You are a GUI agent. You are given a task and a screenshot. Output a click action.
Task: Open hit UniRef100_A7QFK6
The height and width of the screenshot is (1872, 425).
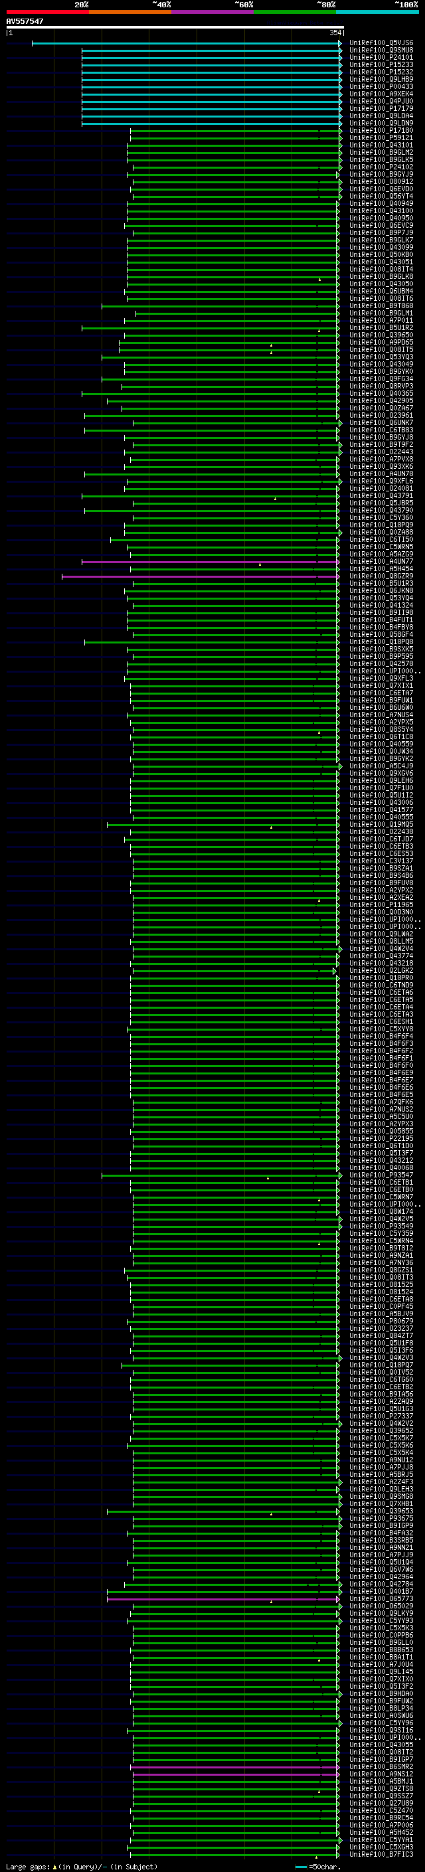pyautogui.click(x=381, y=1102)
